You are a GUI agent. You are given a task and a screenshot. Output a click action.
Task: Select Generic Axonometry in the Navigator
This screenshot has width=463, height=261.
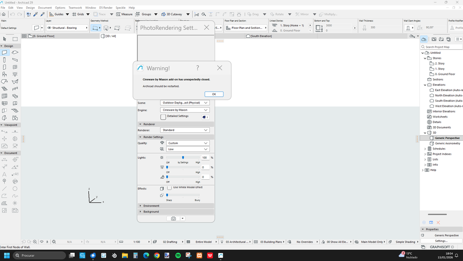click(447, 144)
